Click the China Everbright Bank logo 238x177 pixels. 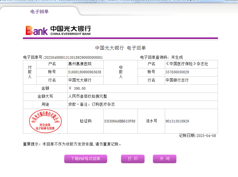(58, 30)
